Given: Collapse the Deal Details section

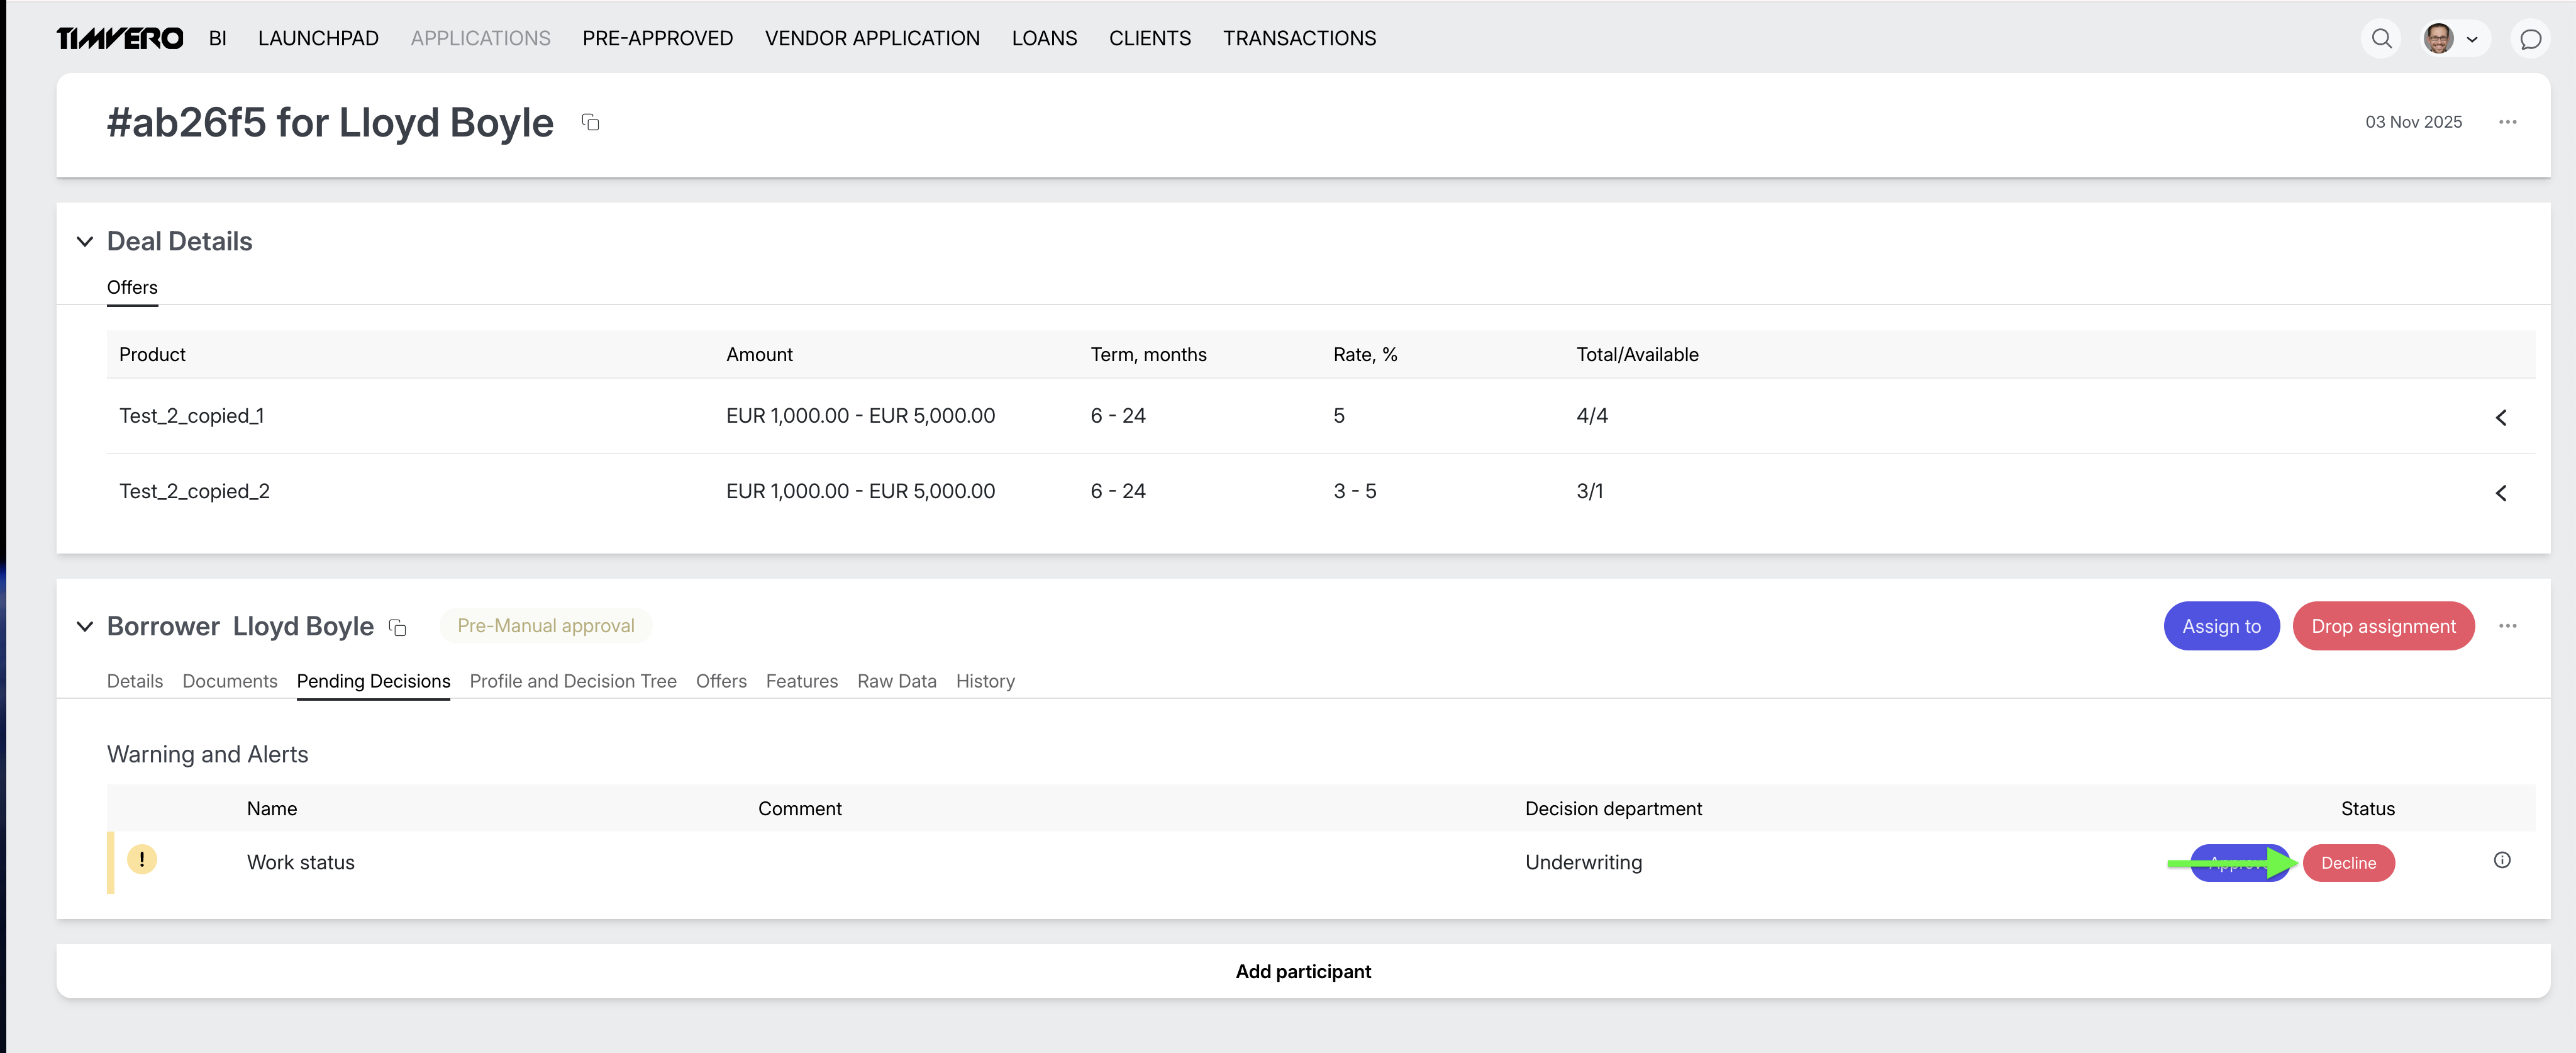Looking at the screenshot, I should [85, 241].
